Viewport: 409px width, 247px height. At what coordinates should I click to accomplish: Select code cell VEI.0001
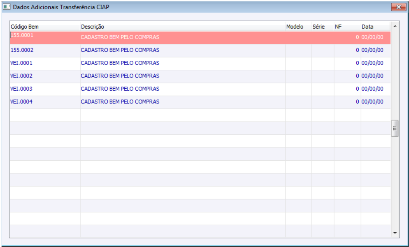[45, 63]
